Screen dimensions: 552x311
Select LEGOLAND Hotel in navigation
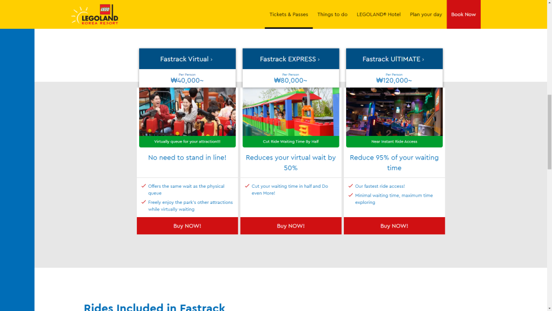click(x=379, y=14)
